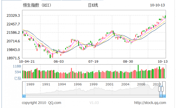This screenshot has width=176, height=108.
Task: Select year 1989 on the overview timeline
Action: [30, 84]
